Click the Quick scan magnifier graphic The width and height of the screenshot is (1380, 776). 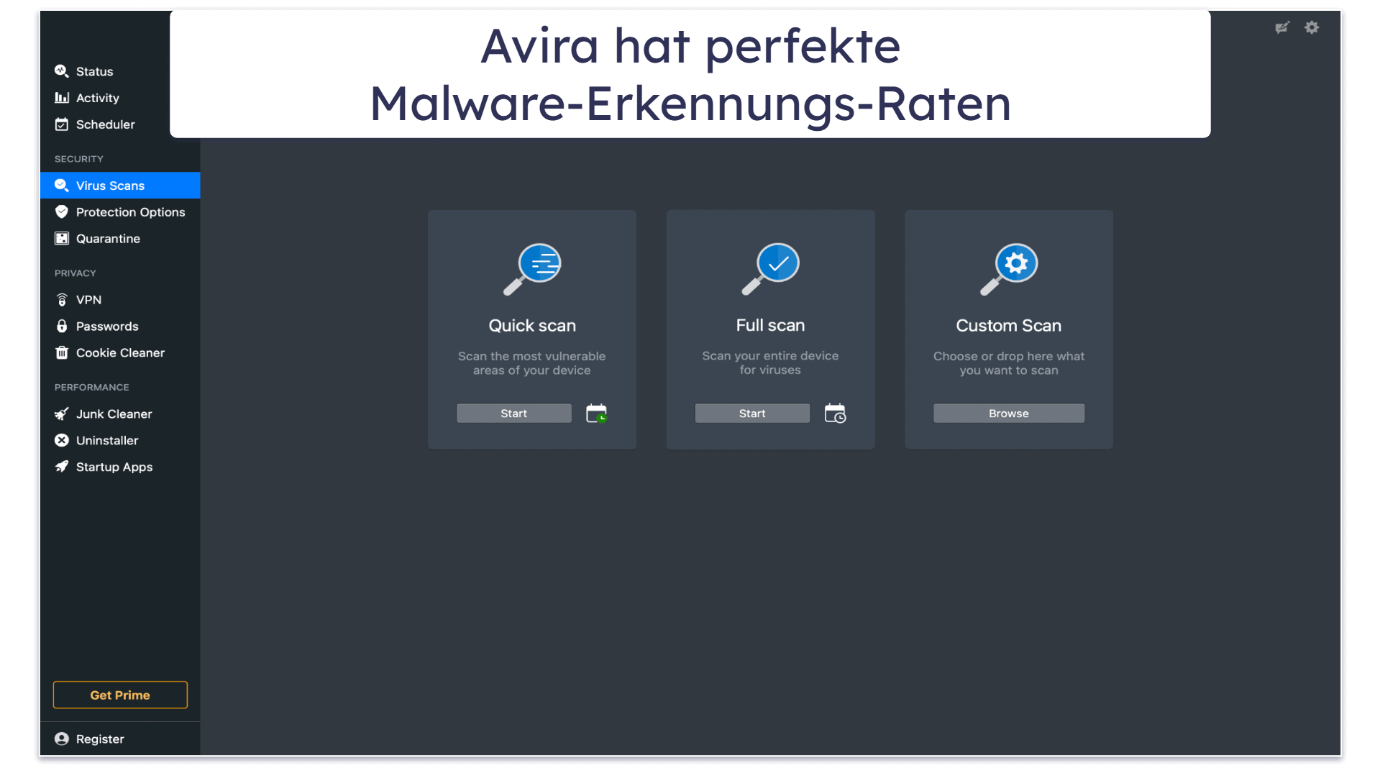(532, 269)
